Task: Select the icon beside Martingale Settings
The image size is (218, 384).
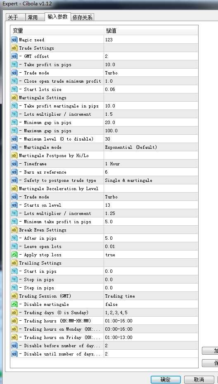Action: click(x=14, y=98)
